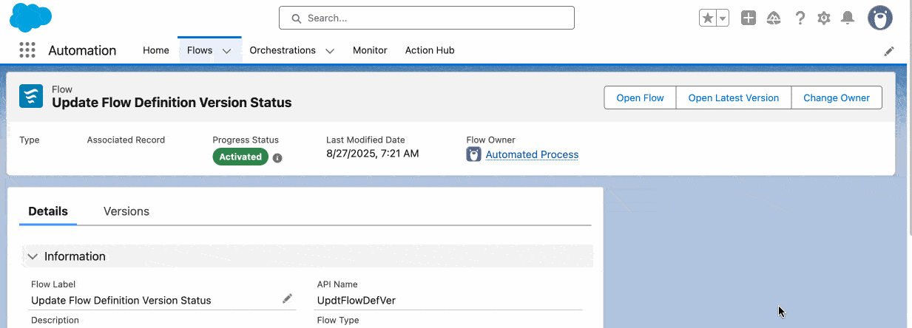Open the Action Hub nav tab
The width and height of the screenshot is (912, 328).
(x=430, y=50)
